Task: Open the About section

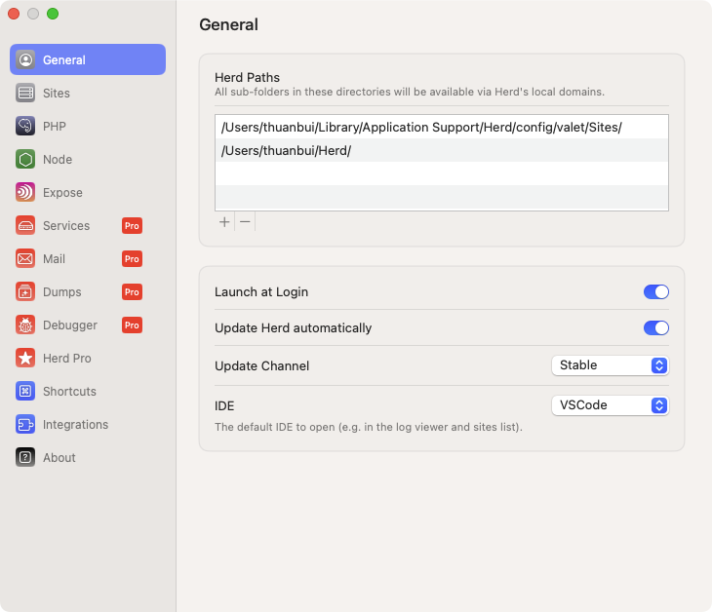Action: pos(59,458)
